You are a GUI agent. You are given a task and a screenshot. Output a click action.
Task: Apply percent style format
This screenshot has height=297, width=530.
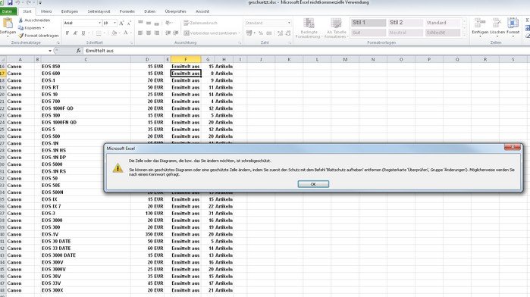pos(261,33)
